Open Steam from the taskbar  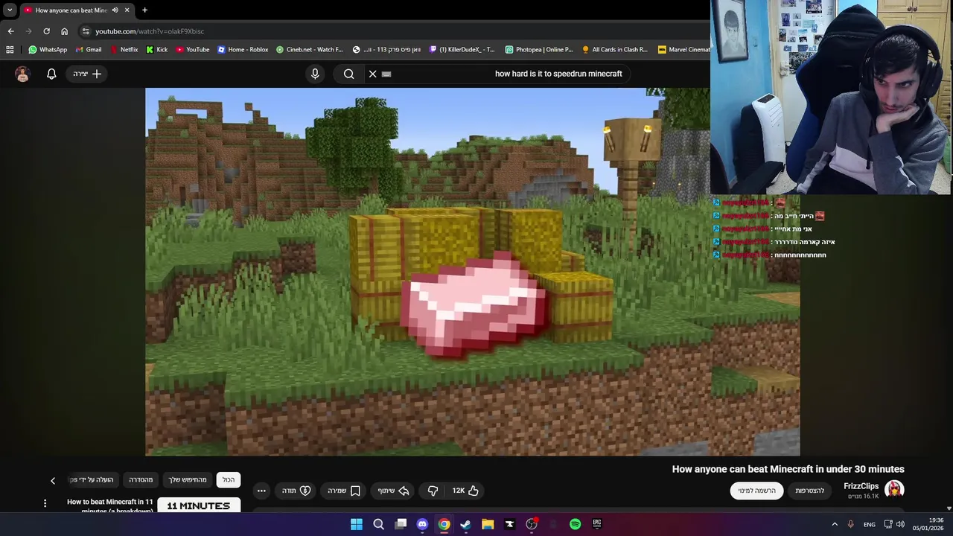pos(465,524)
